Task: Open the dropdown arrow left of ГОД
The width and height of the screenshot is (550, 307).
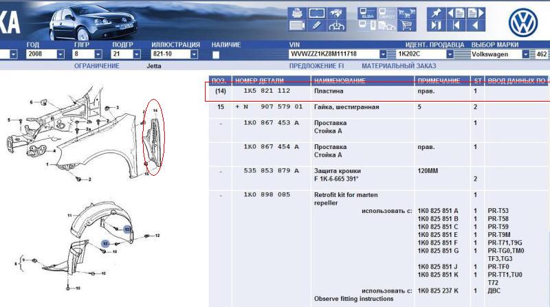Action: point(13,54)
